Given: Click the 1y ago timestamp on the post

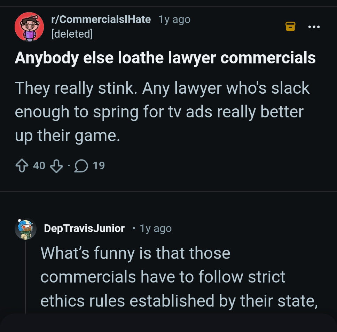Looking at the screenshot, I should (174, 19).
